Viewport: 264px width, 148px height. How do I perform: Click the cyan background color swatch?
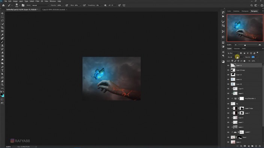(3, 96)
